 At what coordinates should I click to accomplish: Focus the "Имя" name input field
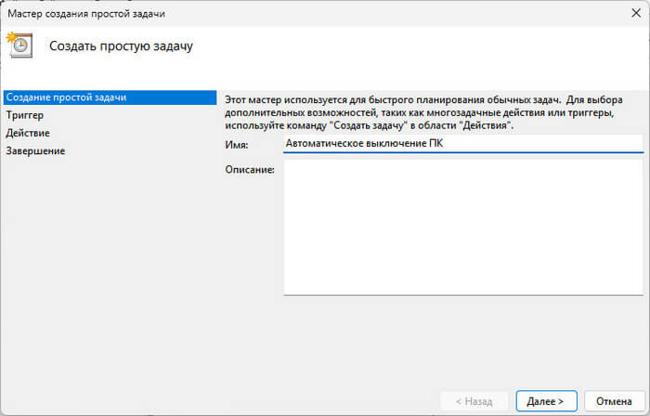[462, 144]
